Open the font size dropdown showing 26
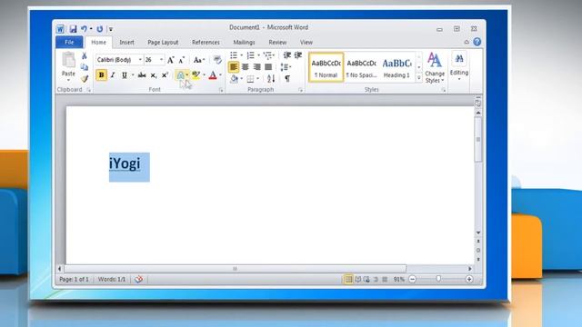Image resolution: width=582 pixels, height=327 pixels. pos(161,60)
